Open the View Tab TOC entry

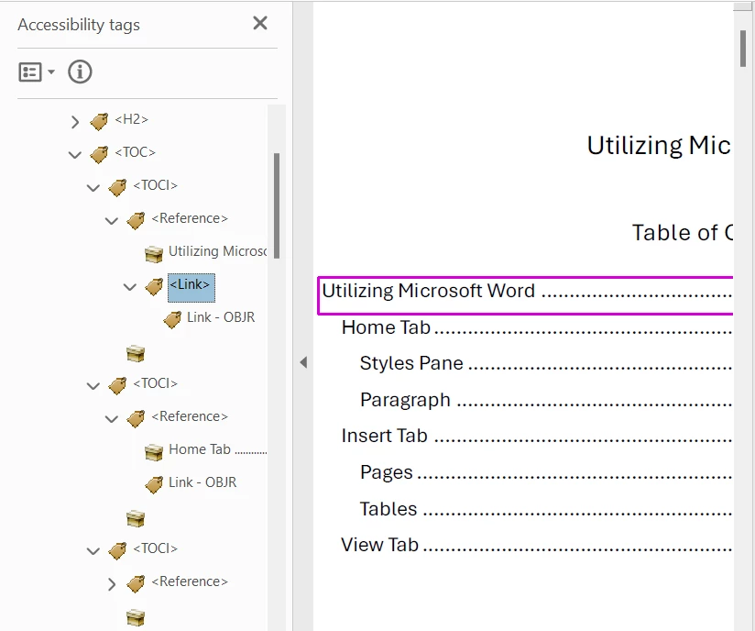tap(536, 545)
